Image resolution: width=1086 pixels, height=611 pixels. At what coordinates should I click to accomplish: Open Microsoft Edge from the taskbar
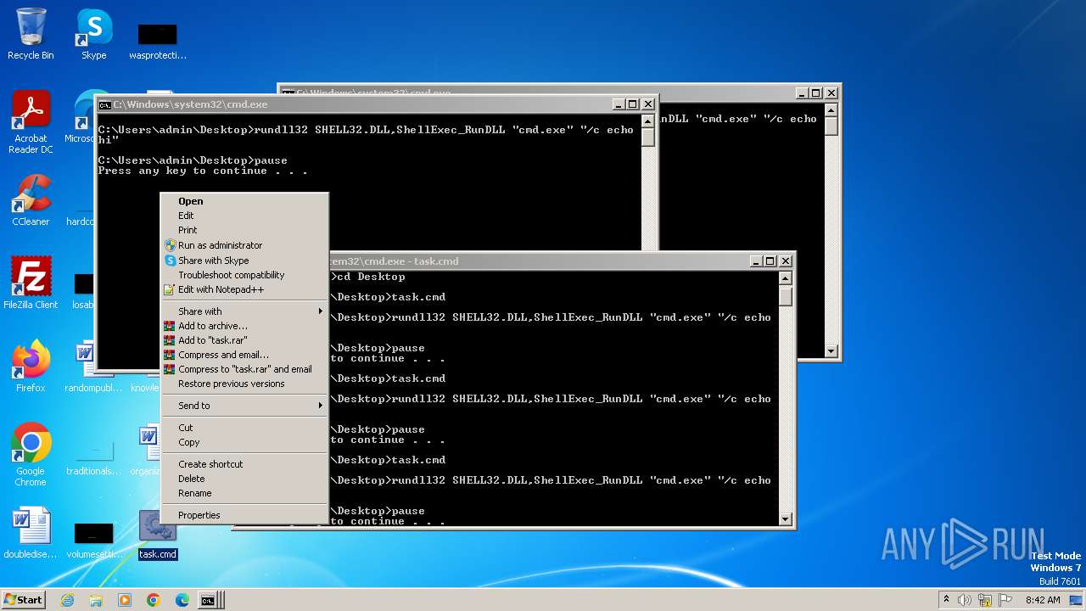click(x=182, y=600)
